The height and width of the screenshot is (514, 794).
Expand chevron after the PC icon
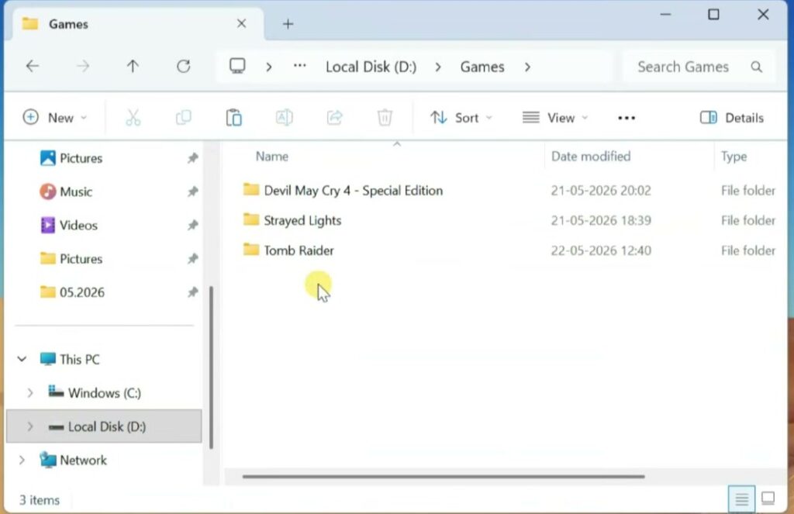269,67
